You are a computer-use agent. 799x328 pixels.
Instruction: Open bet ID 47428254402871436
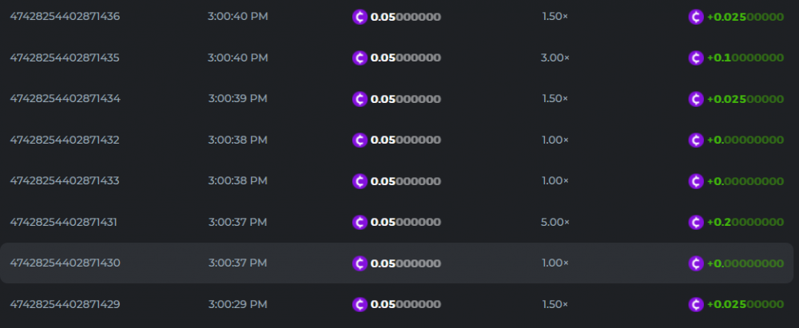[65, 16]
